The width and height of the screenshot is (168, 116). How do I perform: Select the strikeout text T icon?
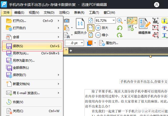pyautogui.click(x=164, y=28)
